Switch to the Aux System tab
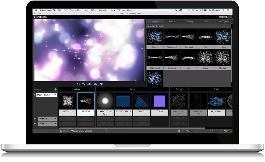 224,21
